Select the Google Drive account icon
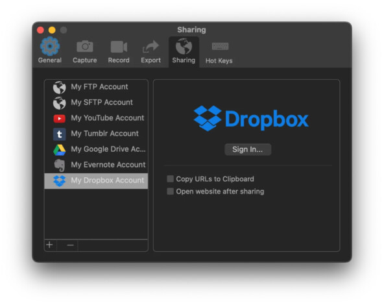This screenshot has width=384, height=305. pos(59,150)
